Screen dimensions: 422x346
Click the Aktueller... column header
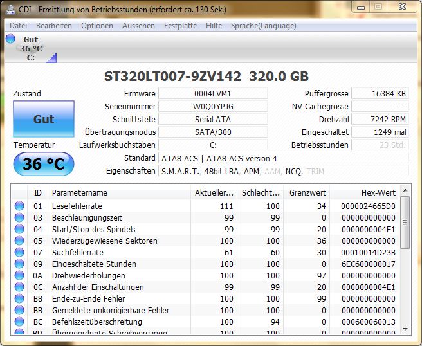[x=214, y=193]
